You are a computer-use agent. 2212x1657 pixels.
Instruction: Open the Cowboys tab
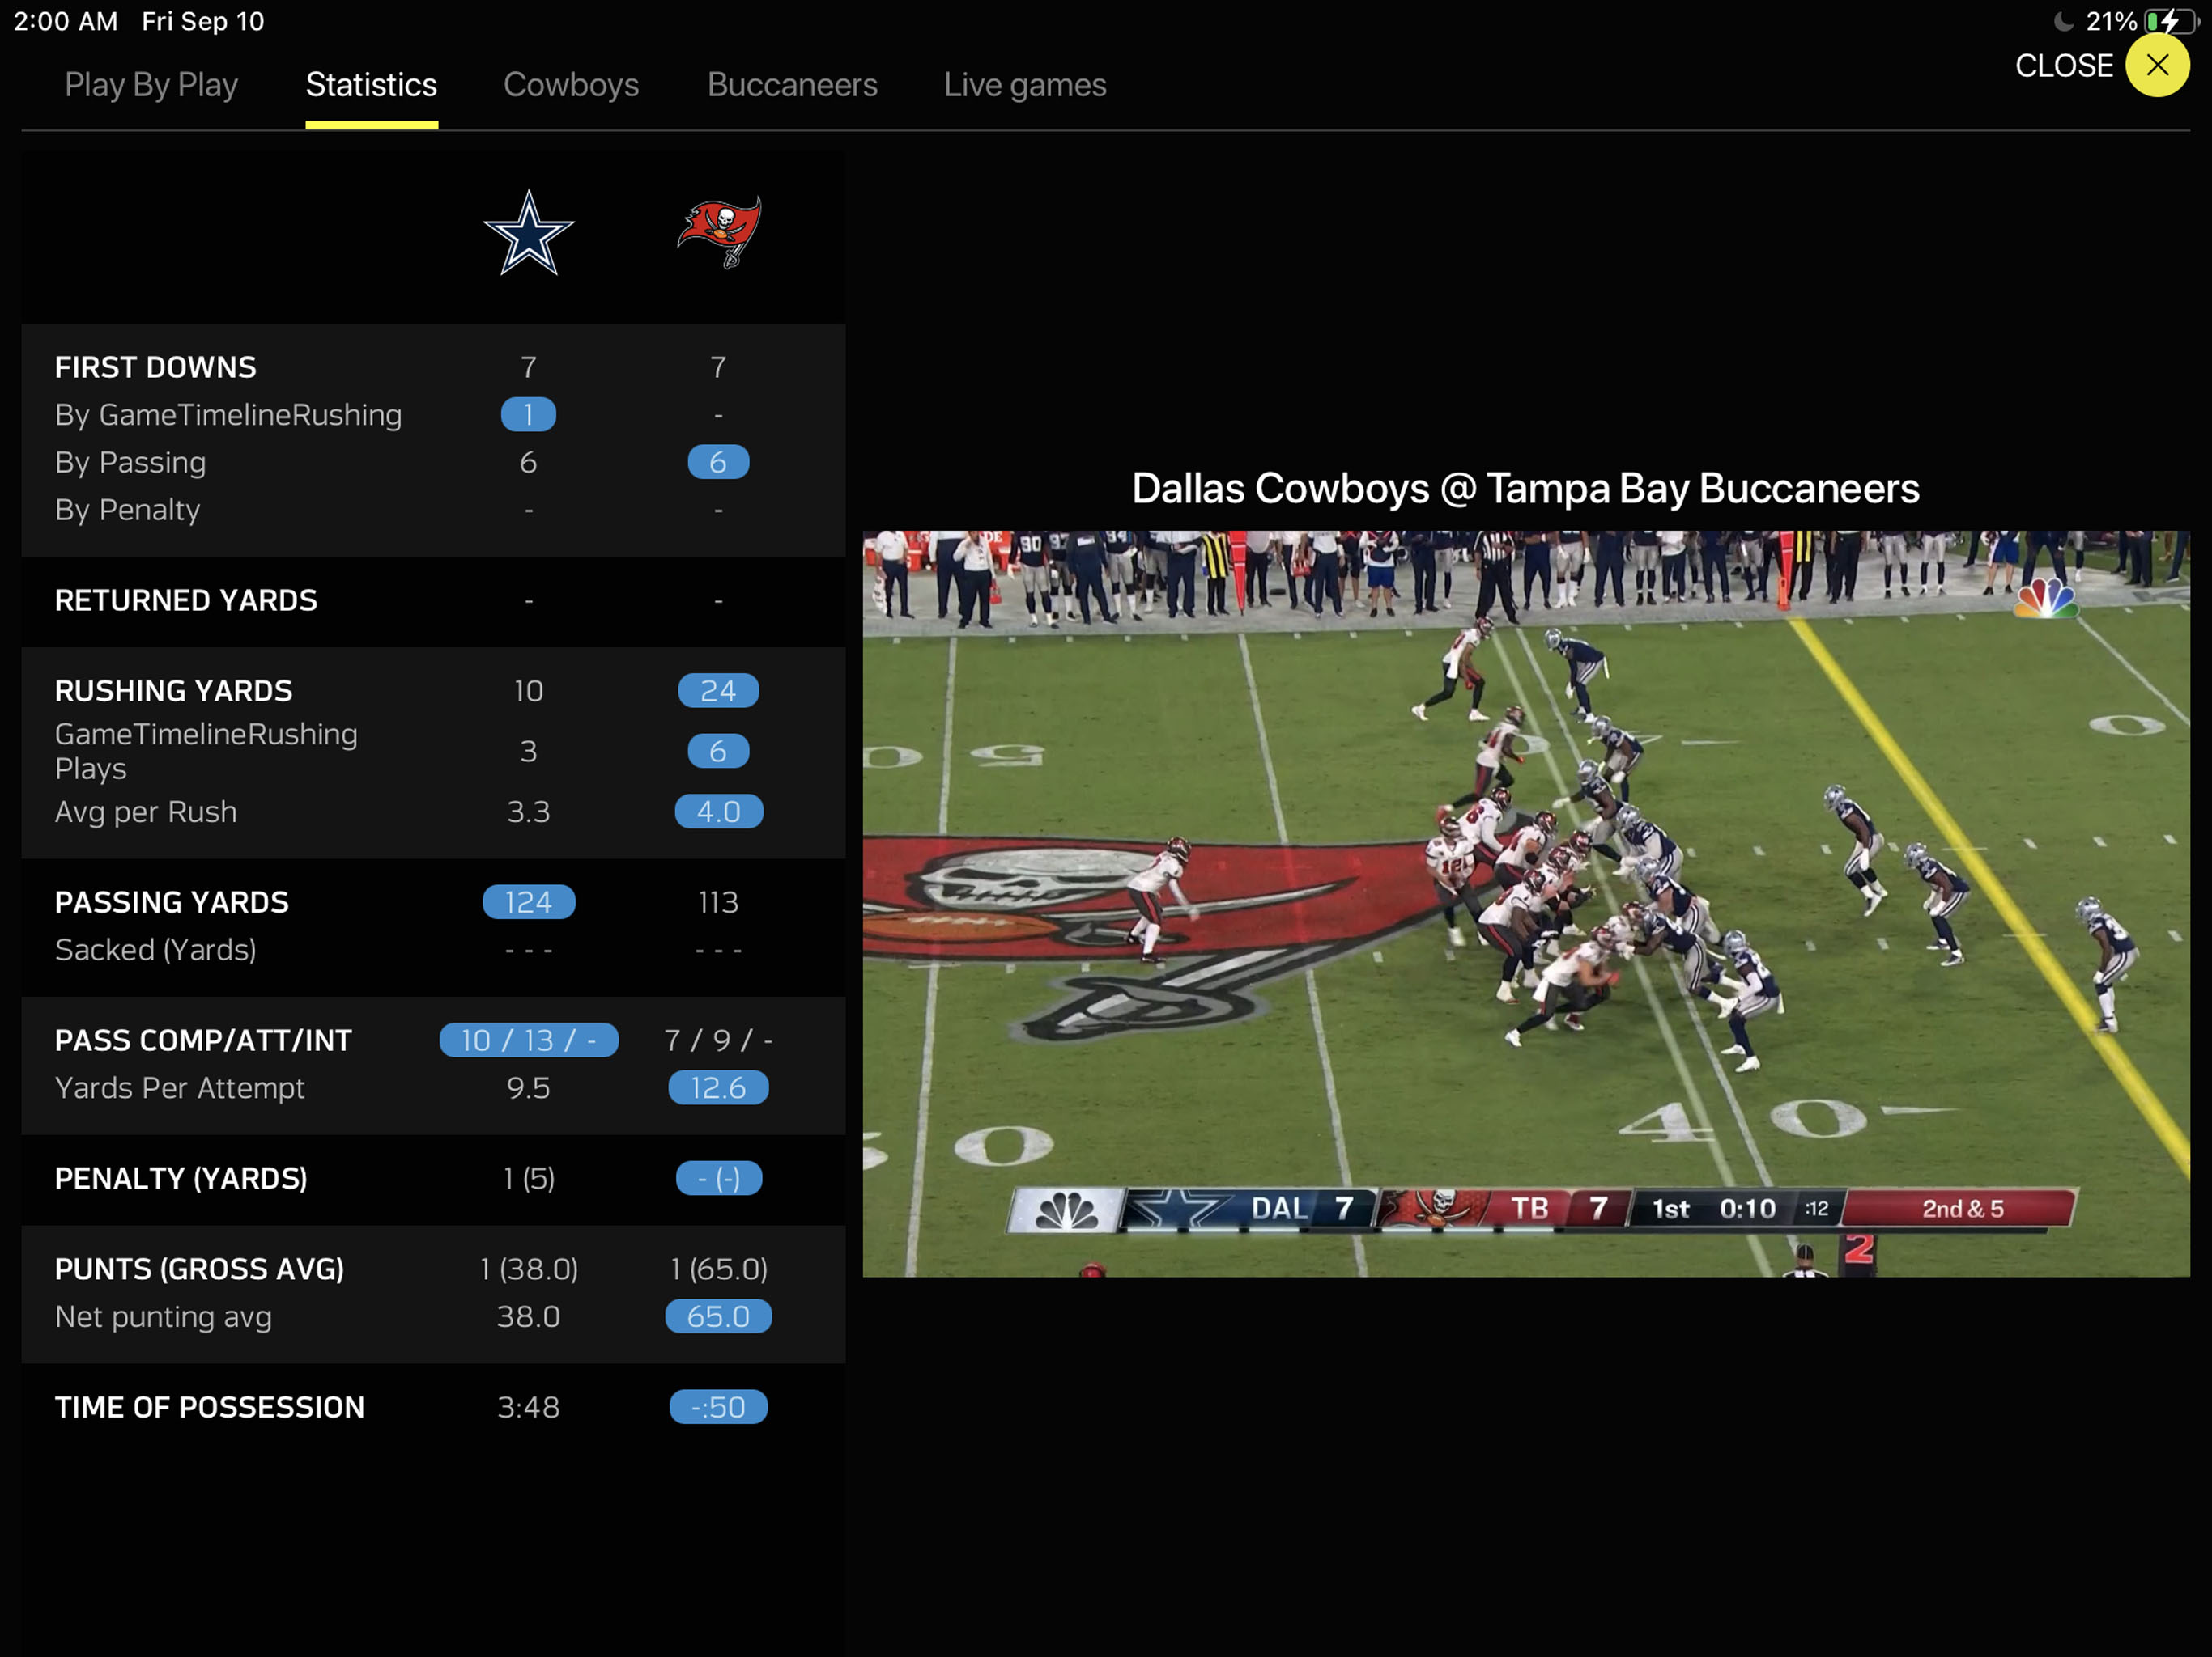[x=571, y=85]
